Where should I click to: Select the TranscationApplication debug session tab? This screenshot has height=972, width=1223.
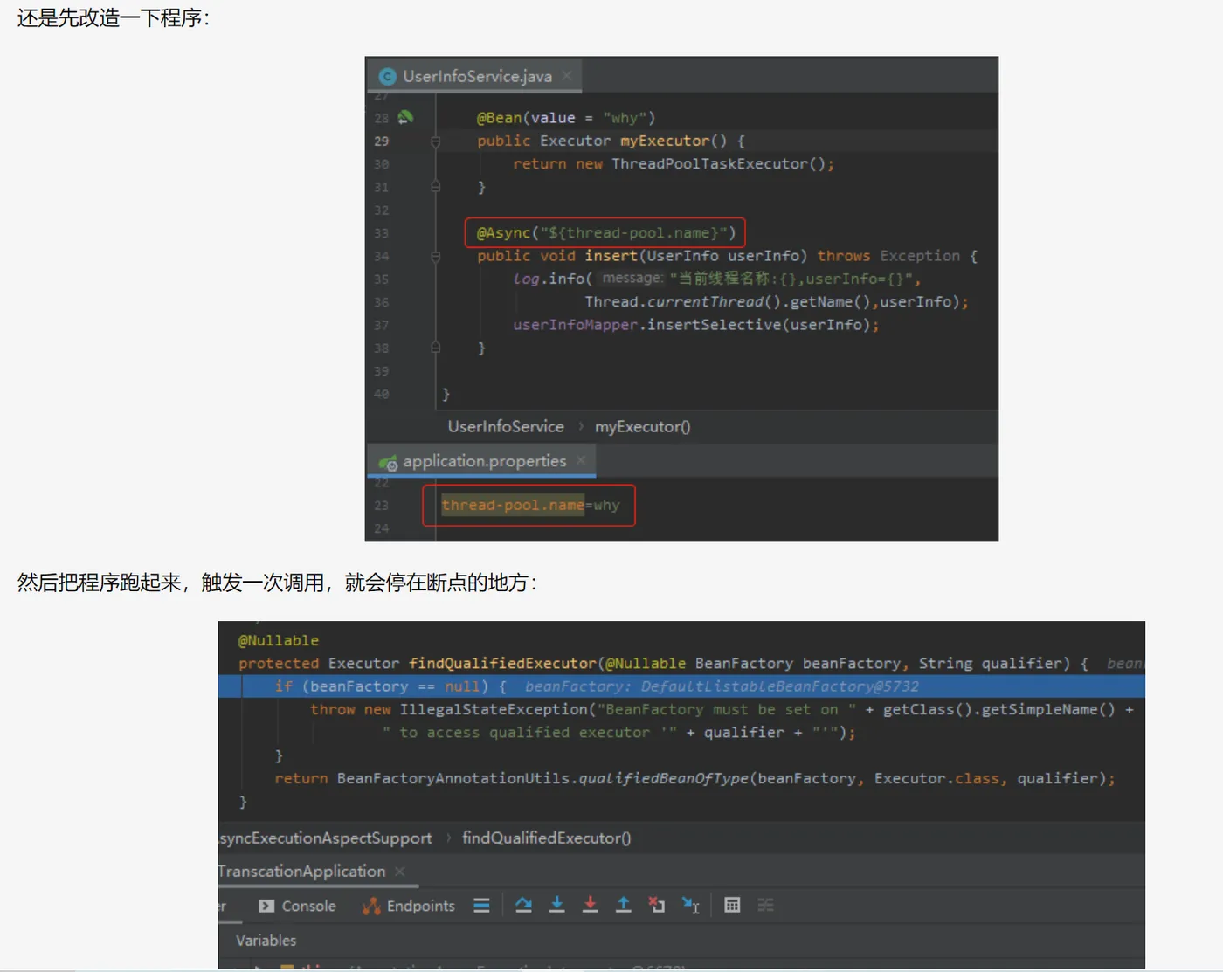[x=301, y=872]
